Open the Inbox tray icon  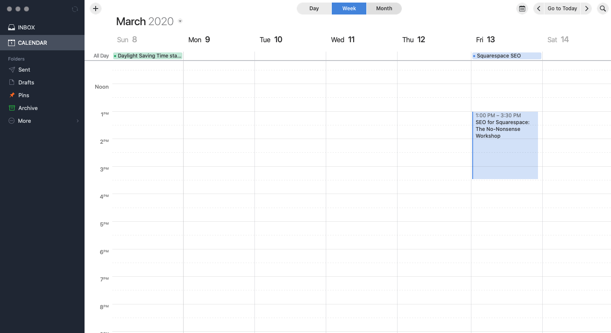12,27
